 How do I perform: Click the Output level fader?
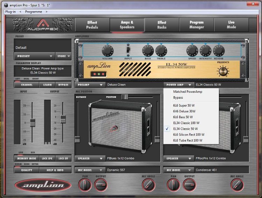(63, 119)
